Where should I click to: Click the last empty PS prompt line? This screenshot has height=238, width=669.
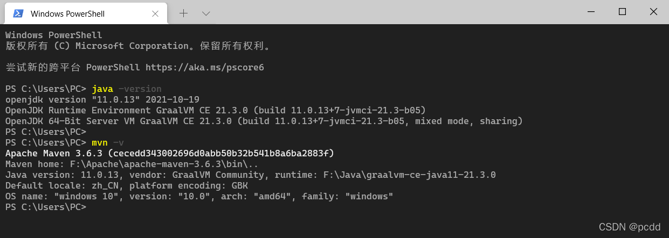(46, 207)
